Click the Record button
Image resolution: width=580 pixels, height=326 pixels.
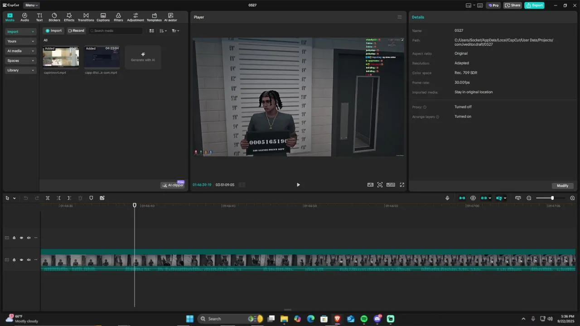tap(76, 31)
